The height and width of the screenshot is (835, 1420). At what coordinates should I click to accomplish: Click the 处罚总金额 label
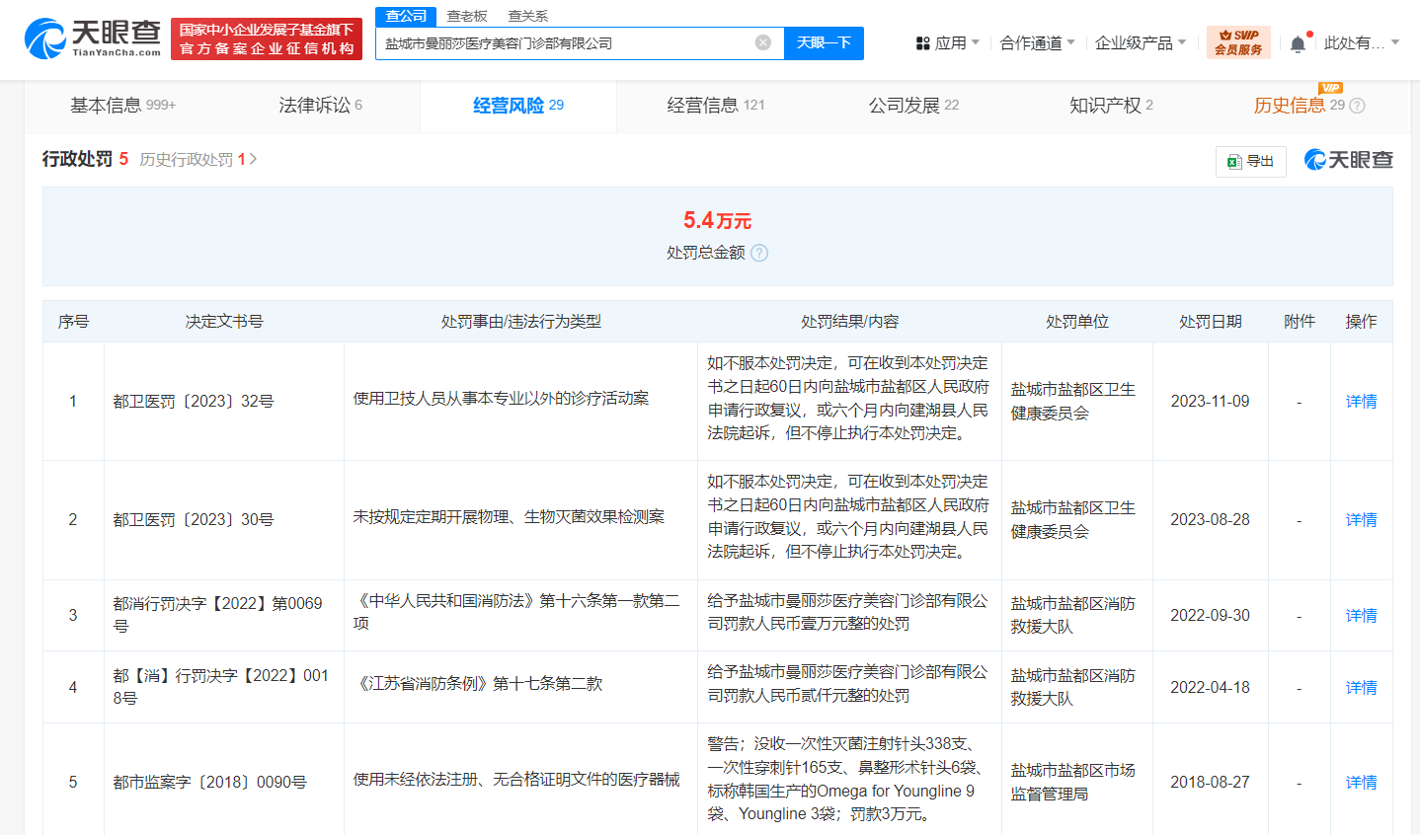pyautogui.click(x=706, y=253)
